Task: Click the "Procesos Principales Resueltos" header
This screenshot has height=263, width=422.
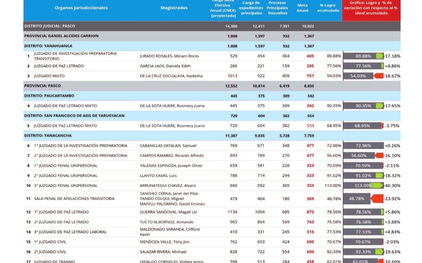Action: (x=277, y=8)
